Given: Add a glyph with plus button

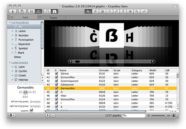Looking at the screenshot, I should (48, 115).
